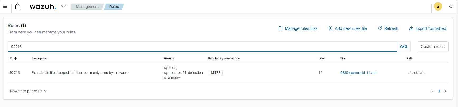
Task: Expand the Wazuh module dropdown chevron
Action: (x=64, y=7)
